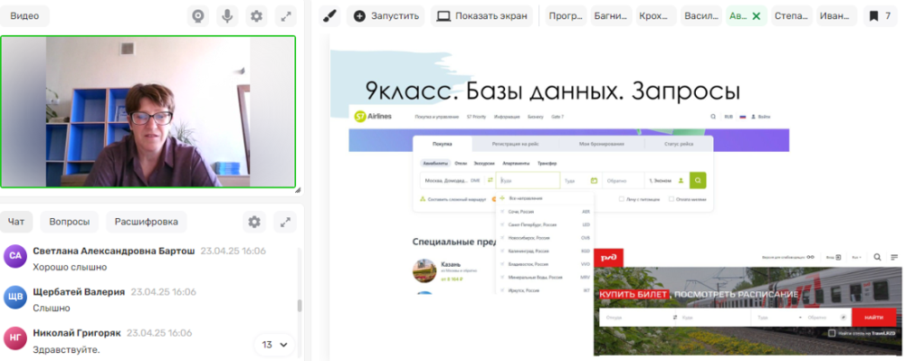Click the visually impaired version glasses icon
Viewport: 905px width, 361px height.
[x=810, y=257]
